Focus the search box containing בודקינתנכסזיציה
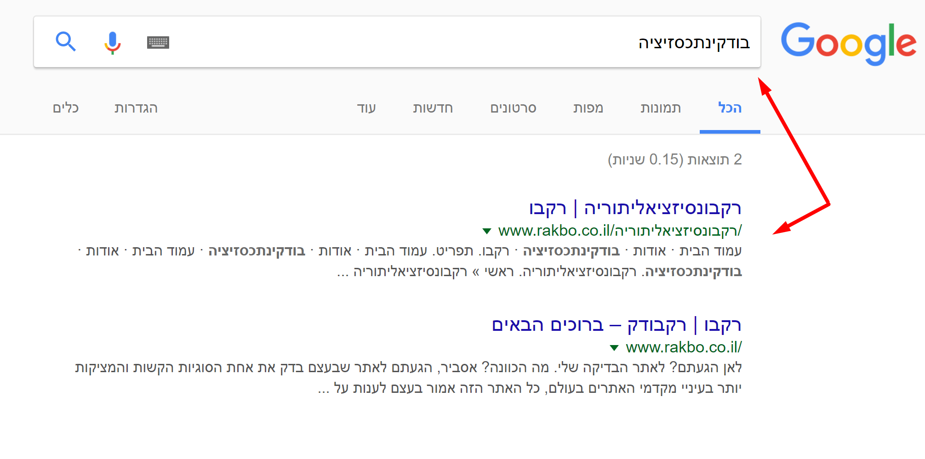 pyautogui.click(x=397, y=42)
